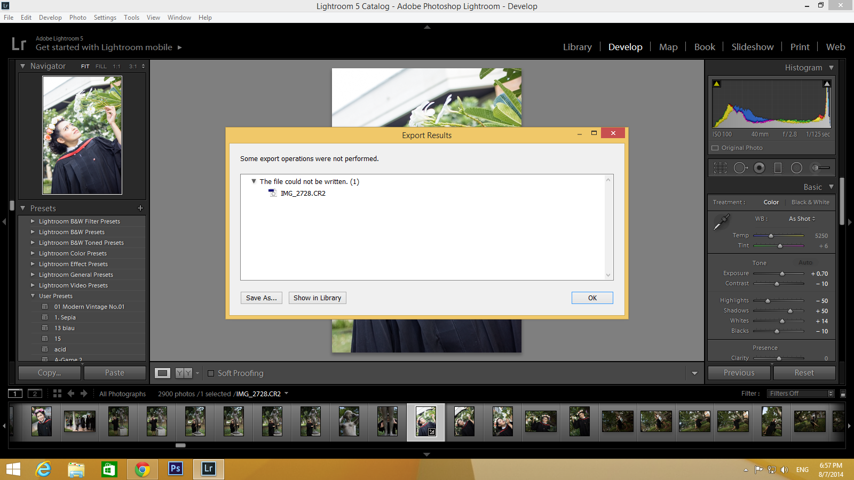Set treatment to Black & White
The width and height of the screenshot is (854, 480).
810,202
